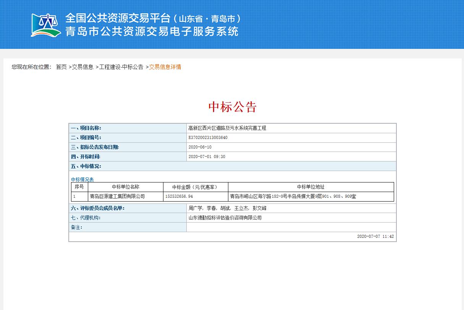Click agency 山东德勤招标评估造价咨询有限公司
The image size is (464, 310).
[225, 218]
